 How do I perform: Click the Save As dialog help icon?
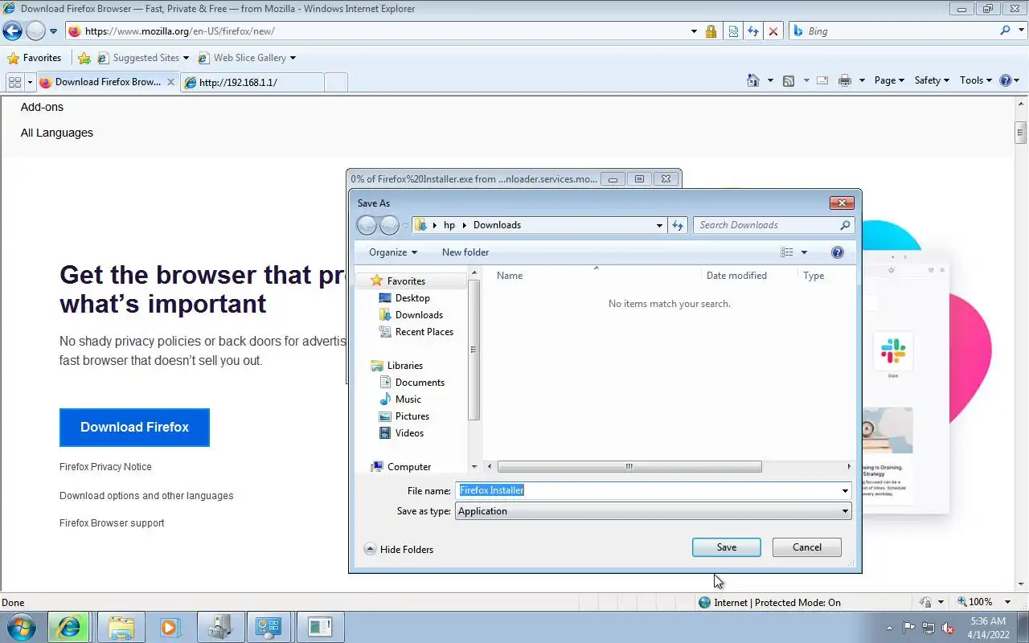pos(837,252)
